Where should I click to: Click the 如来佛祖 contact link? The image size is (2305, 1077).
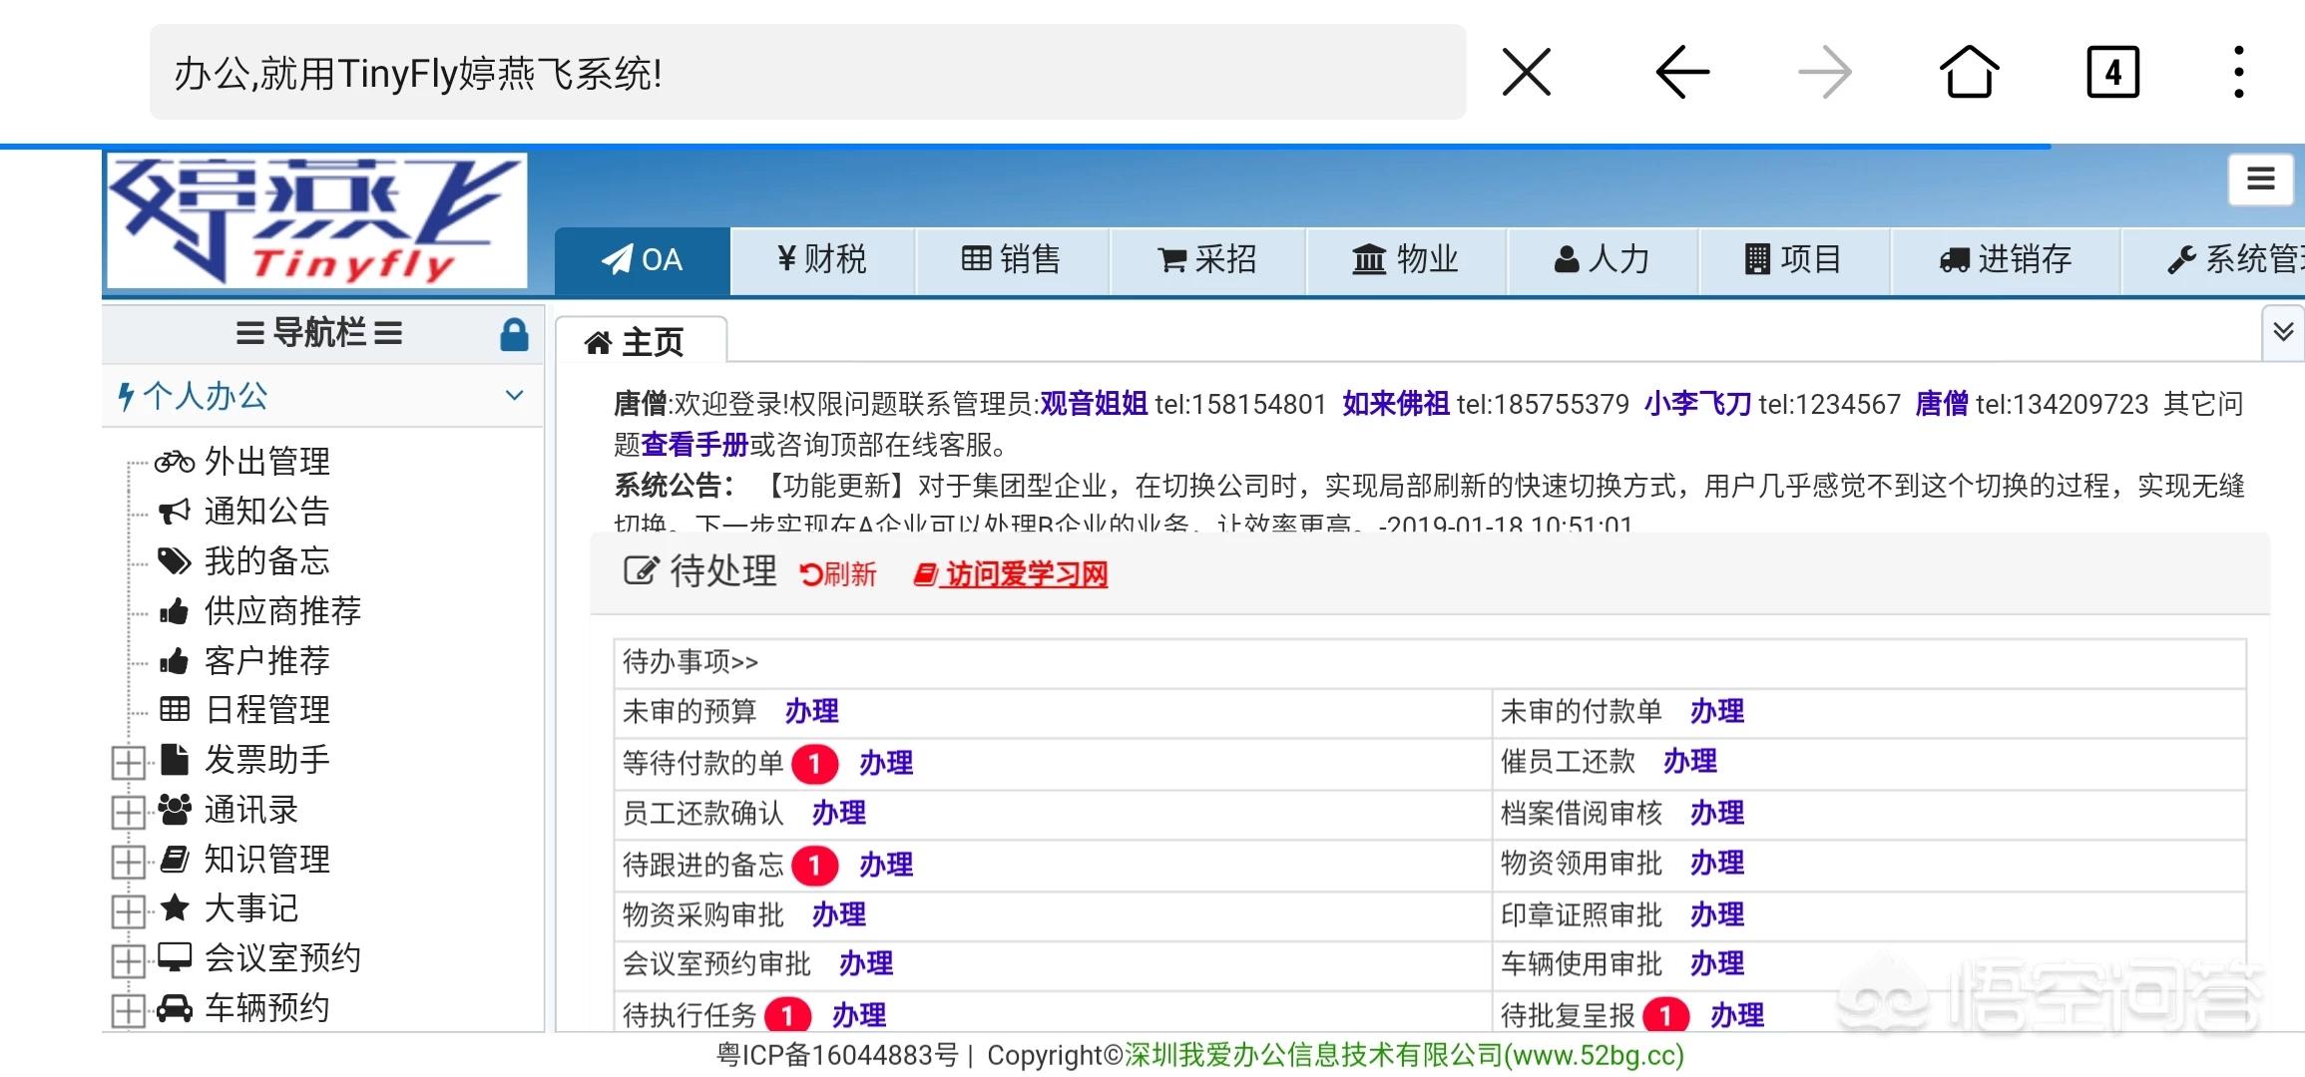tap(1396, 404)
